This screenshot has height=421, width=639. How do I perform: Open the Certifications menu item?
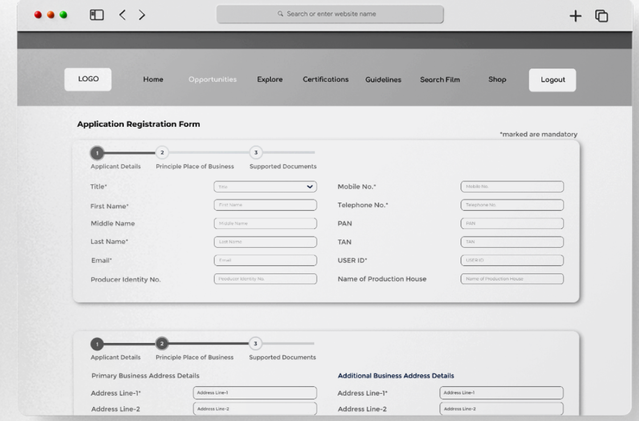coord(326,79)
